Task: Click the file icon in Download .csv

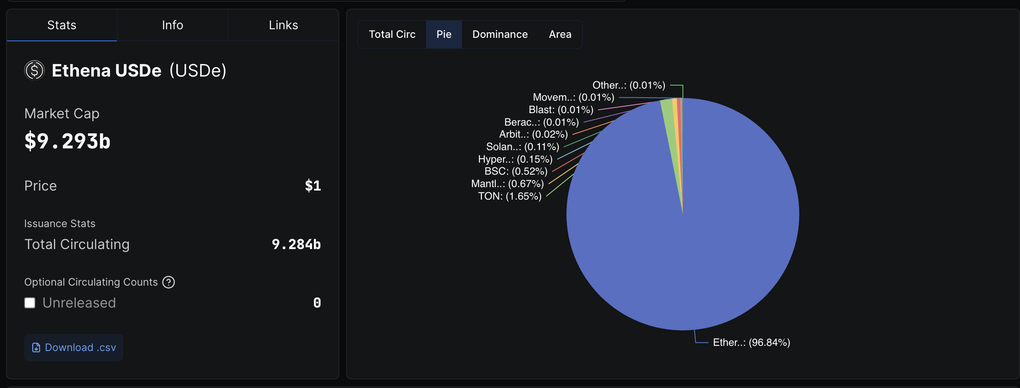Action: [x=36, y=348]
